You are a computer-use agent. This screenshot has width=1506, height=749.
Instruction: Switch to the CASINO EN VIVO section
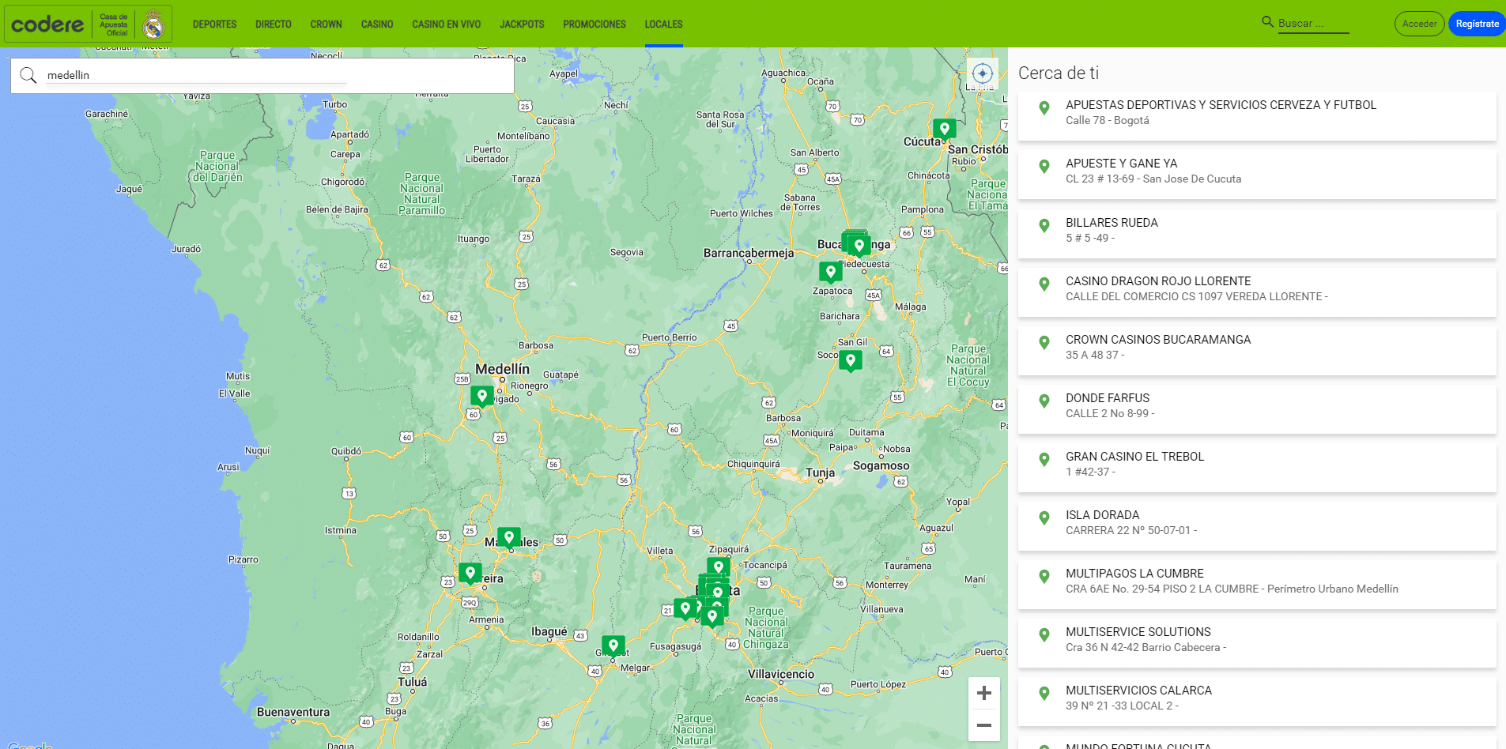coord(445,24)
